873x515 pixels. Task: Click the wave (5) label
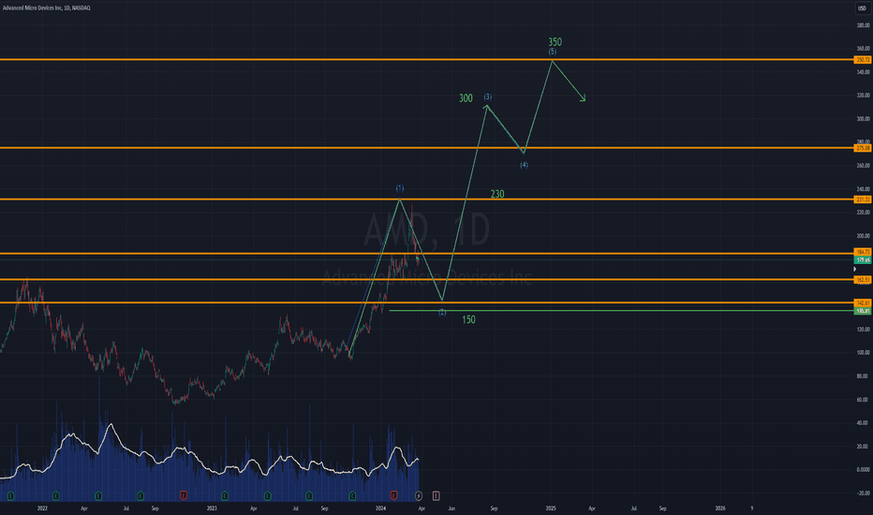pyautogui.click(x=553, y=51)
